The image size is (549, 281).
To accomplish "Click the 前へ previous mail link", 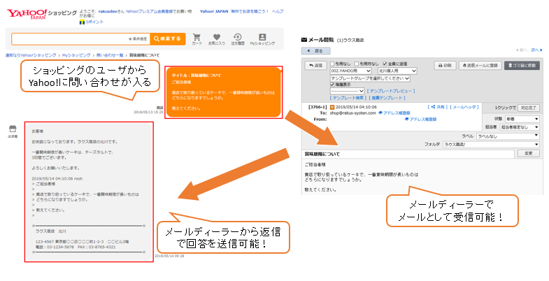I will click(522, 50).
